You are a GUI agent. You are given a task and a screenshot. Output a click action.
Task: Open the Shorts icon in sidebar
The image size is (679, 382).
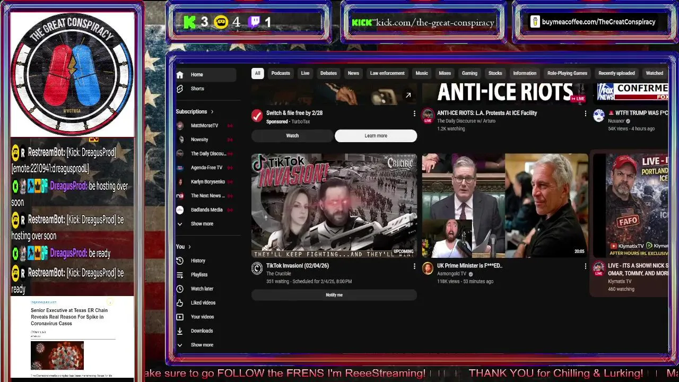point(180,89)
